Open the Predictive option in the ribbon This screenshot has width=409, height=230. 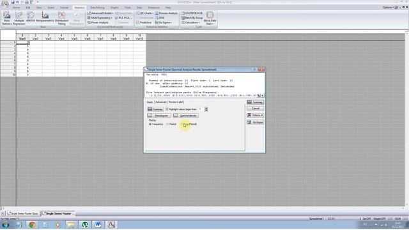click(144, 22)
